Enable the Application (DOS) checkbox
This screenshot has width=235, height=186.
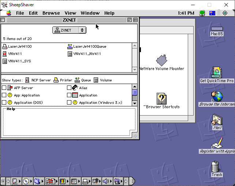[x=4, y=102]
